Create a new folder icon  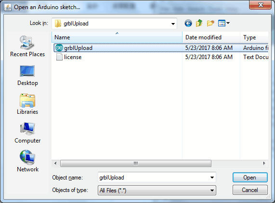point(210,23)
